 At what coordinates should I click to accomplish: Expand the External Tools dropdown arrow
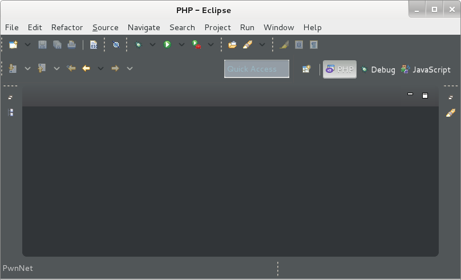tap(211, 44)
